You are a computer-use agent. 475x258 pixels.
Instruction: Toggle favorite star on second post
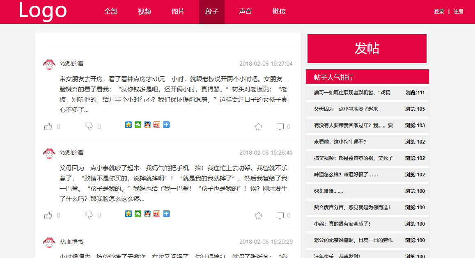(x=258, y=216)
